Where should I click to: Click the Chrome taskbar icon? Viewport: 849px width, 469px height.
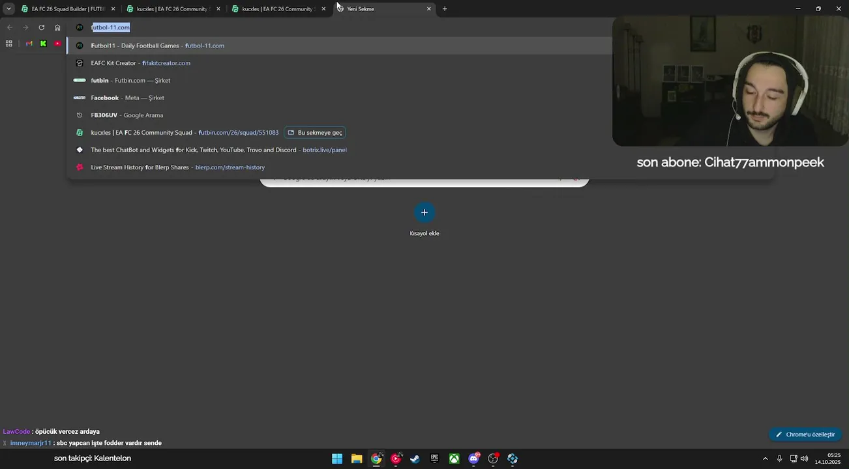(x=376, y=459)
